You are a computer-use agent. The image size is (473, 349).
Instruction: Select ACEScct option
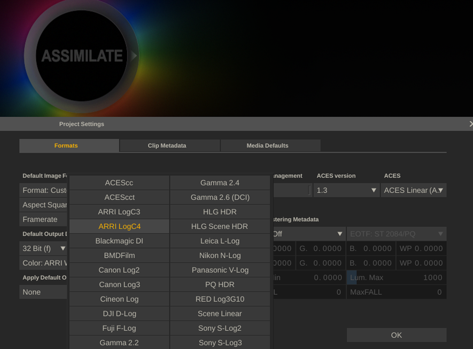(119, 197)
